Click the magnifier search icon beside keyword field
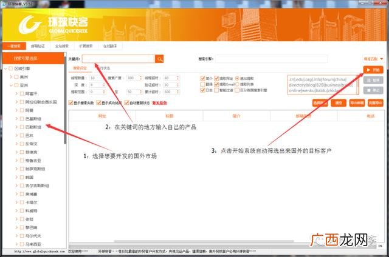Viewport: 389px width, 257px height. pos(159,59)
